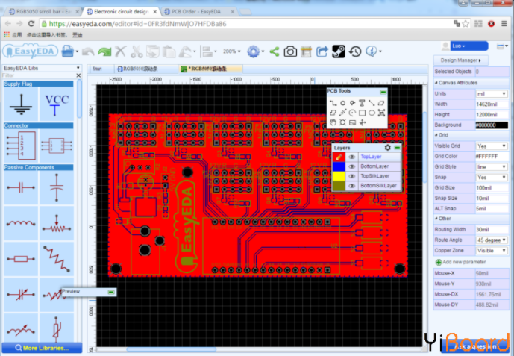The height and width of the screenshot is (356, 514).
Task: Select the Arc tool in PCB Tools
Action: coord(352,113)
